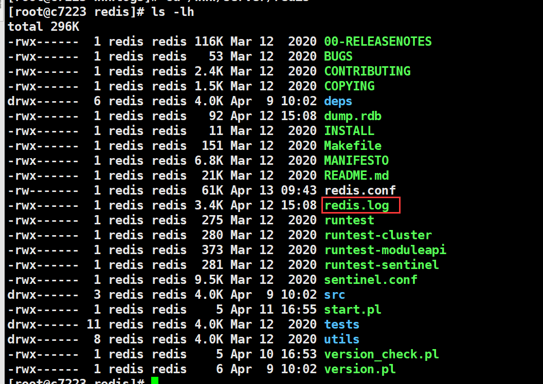Viewport: 543px width, 384px height.
Task: Select the runtest-sentinel file name
Action: (x=382, y=265)
